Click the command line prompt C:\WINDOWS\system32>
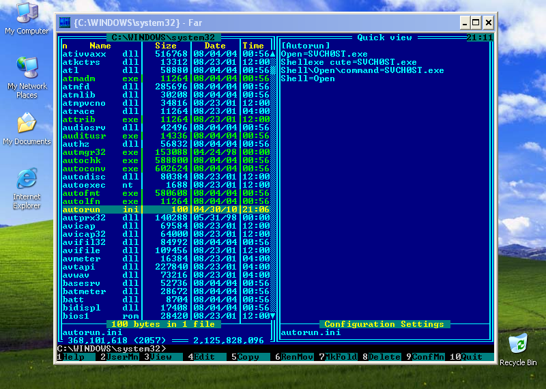This screenshot has height=389, width=546. click(x=111, y=349)
